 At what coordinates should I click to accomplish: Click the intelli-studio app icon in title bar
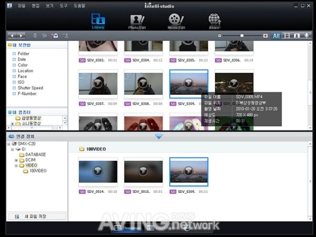click(9, 5)
